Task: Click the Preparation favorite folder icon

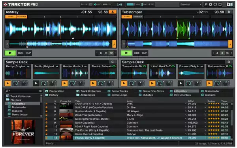Action: (47, 91)
